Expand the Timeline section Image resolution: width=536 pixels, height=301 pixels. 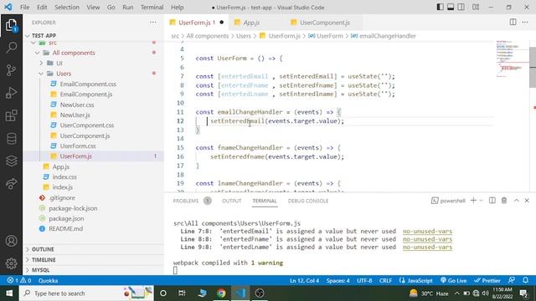coord(44,260)
